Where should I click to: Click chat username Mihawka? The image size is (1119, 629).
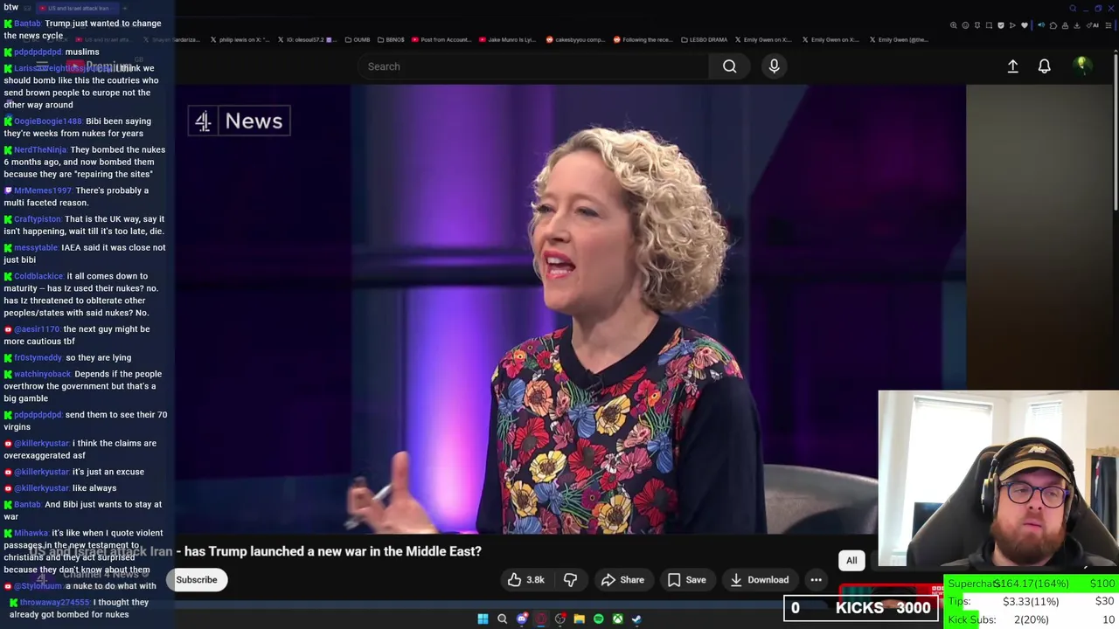31,533
